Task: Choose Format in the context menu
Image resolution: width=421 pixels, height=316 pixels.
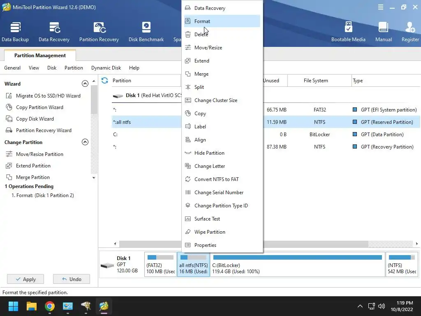Action: click(222, 21)
